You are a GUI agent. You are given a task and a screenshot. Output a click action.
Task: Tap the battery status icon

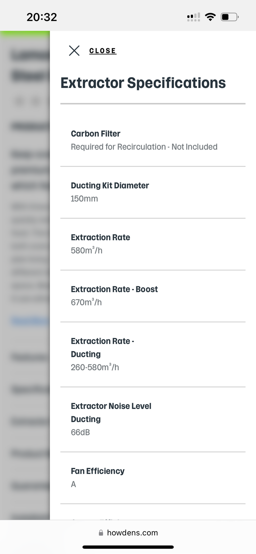[229, 17]
